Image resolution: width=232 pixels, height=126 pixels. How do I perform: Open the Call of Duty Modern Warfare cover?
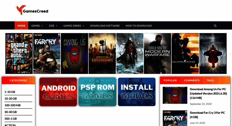pos(157,53)
